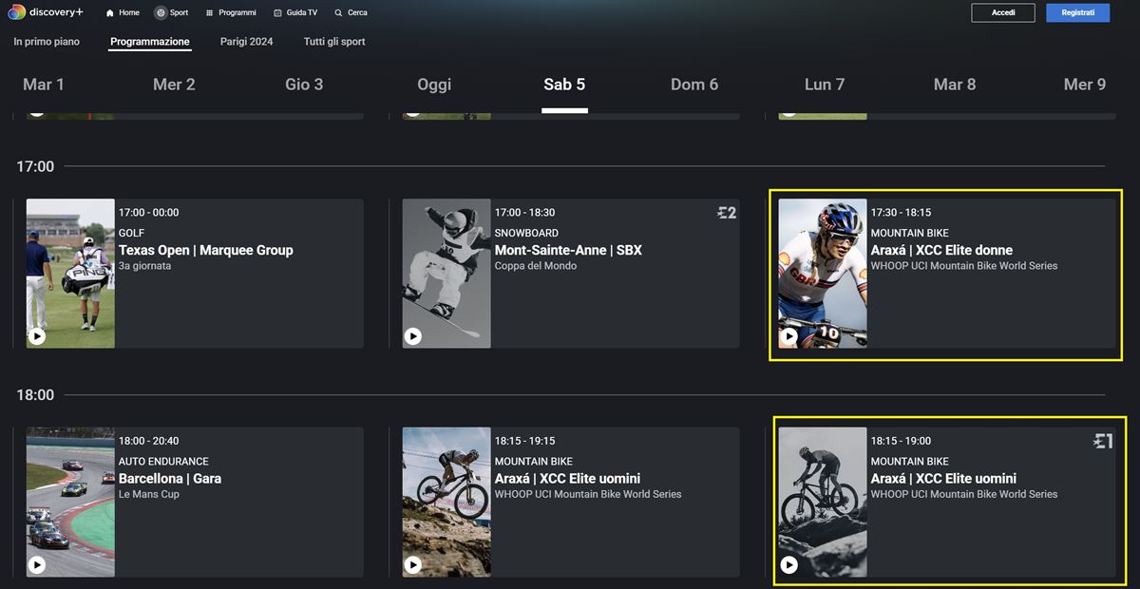Open the golf thumbnail for Texas Open
This screenshot has height=589, width=1140.
pos(70,273)
